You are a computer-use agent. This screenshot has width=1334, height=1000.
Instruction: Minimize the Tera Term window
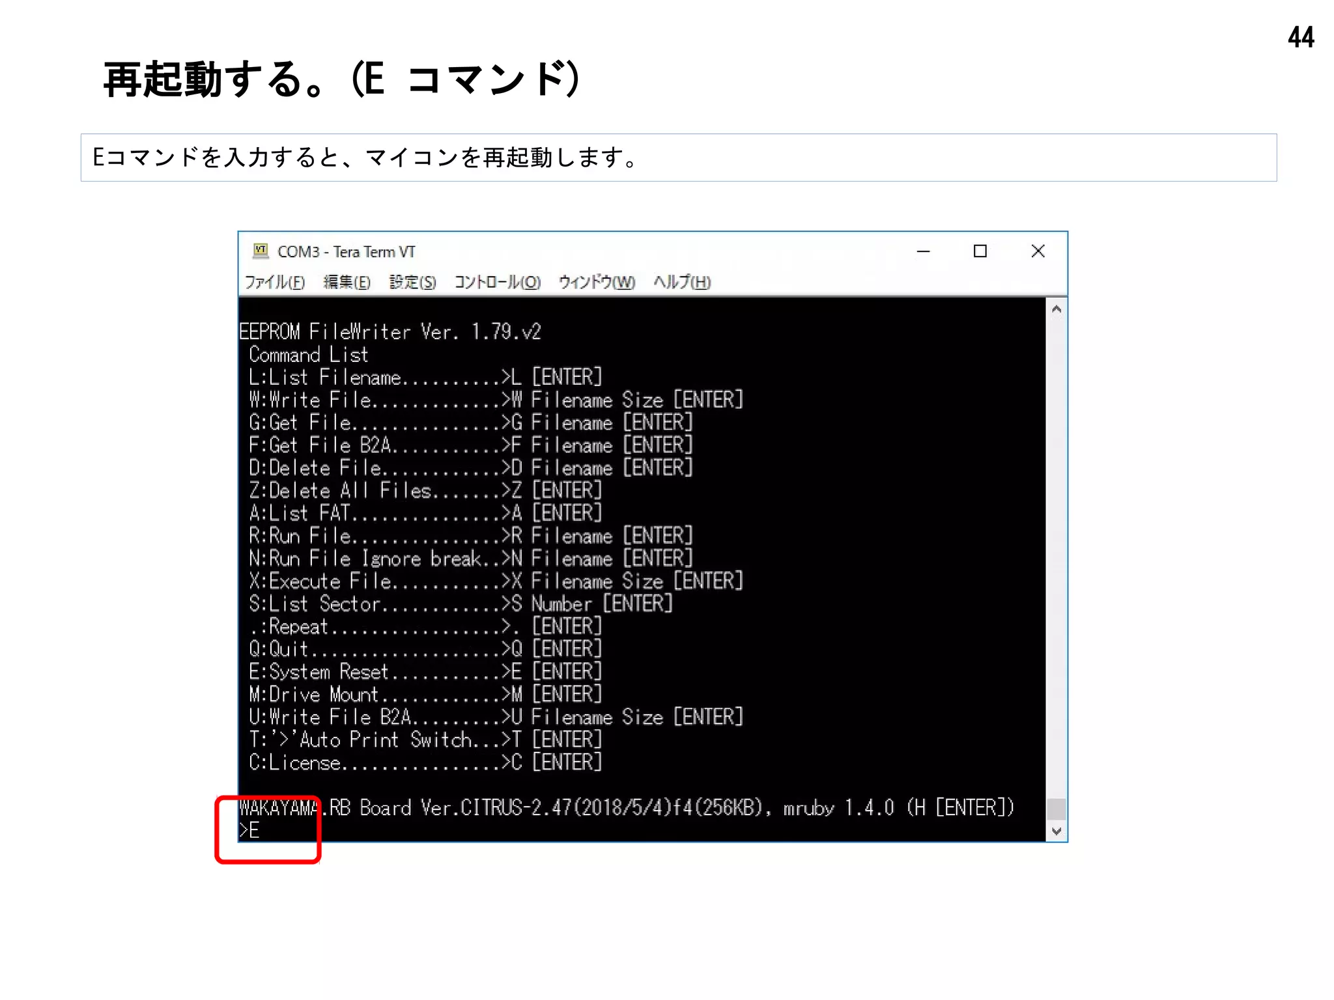[x=923, y=251]
